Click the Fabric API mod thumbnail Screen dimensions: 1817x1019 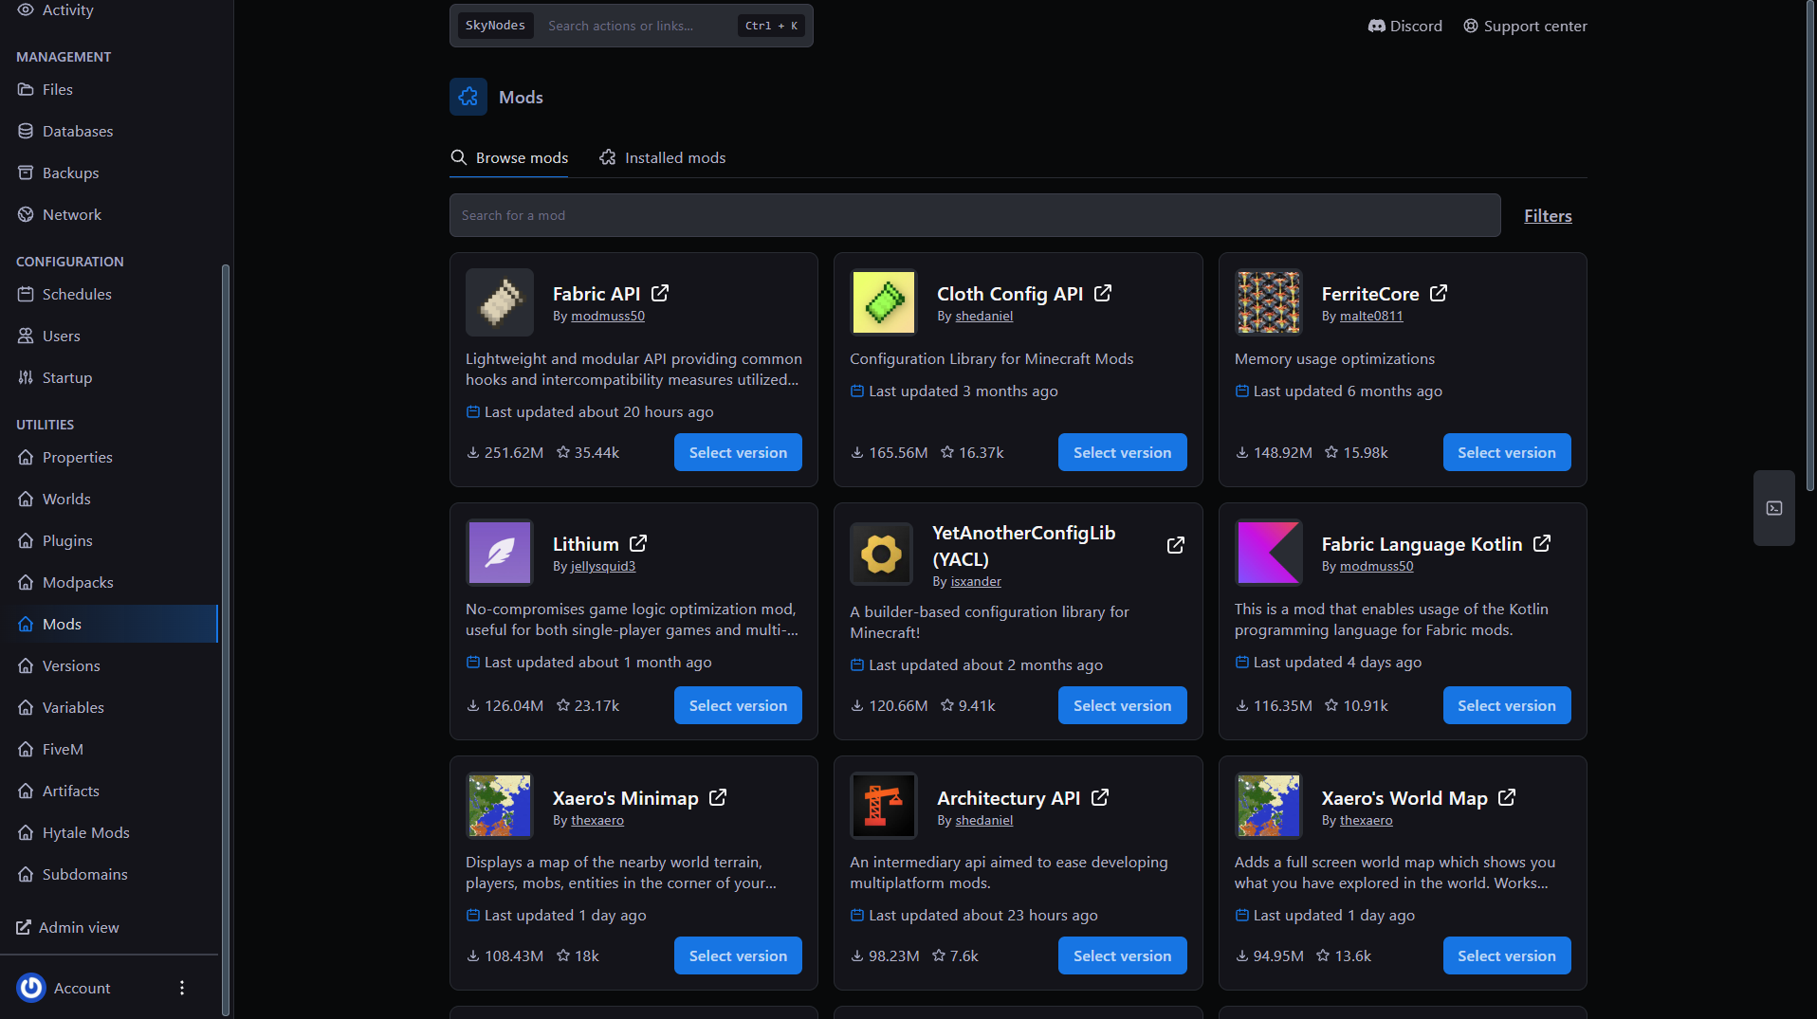pos(500,302)
